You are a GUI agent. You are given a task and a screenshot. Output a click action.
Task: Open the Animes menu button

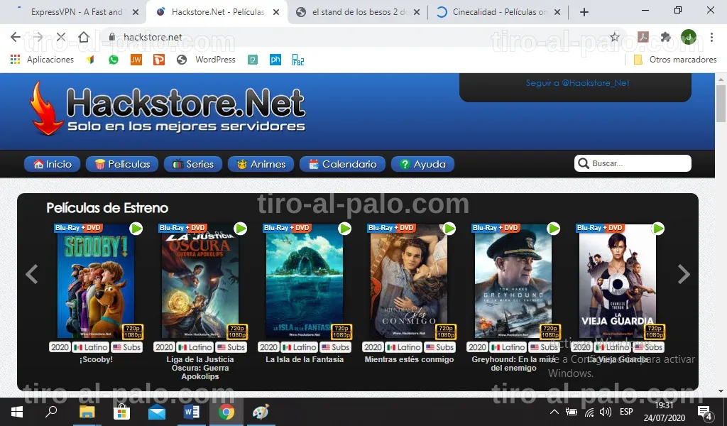click(261, 164)
